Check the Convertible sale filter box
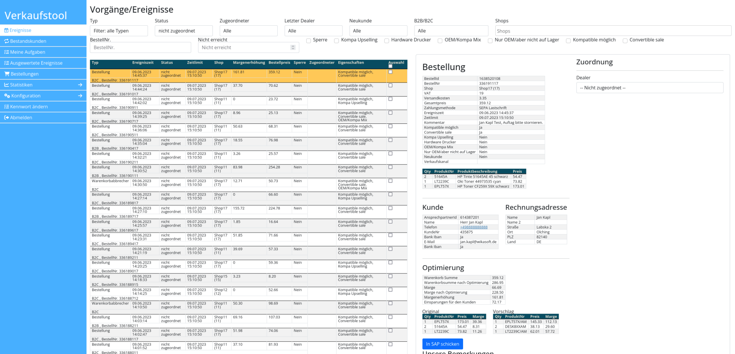Viewport: 735px width, 354px height. point(625,41)
